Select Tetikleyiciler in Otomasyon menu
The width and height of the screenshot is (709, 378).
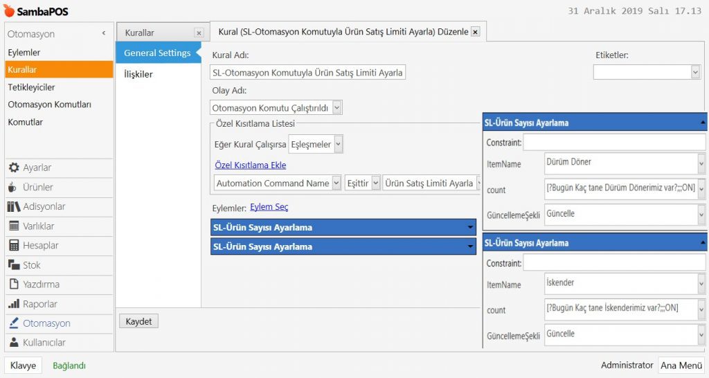pos(31,87)
